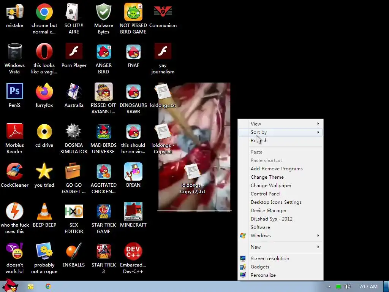Open 'Control Panel' from context menu

point(280,194)
